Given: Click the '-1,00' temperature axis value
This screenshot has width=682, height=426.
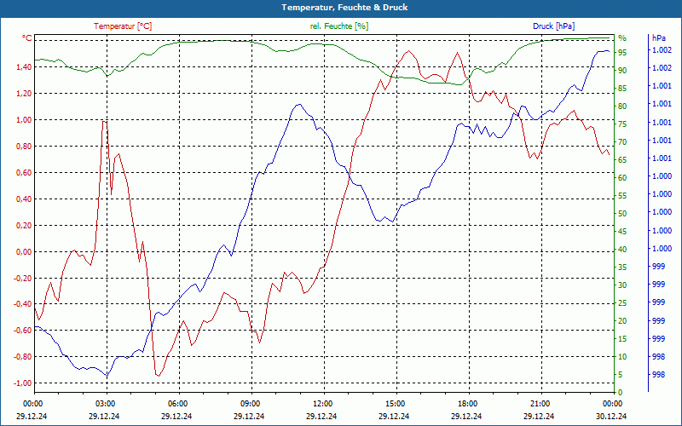Looking at the screenshot, I should pyautogui.click(x=23, y=383).
